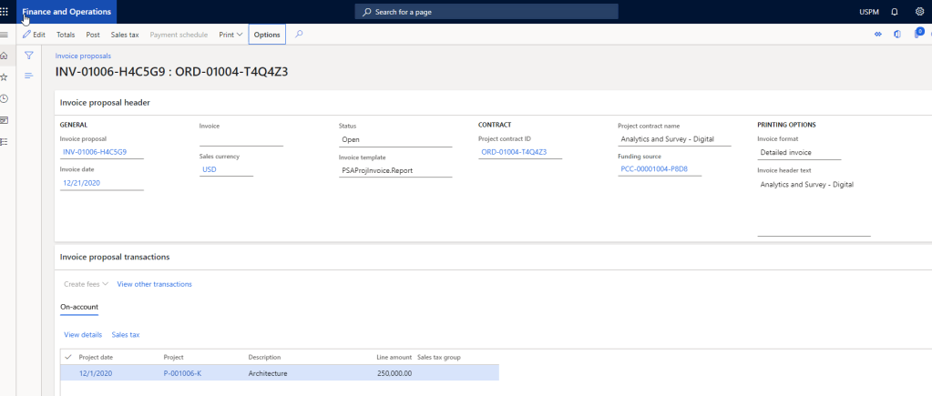
Task: Click the Post button
Action: [93, 35]
